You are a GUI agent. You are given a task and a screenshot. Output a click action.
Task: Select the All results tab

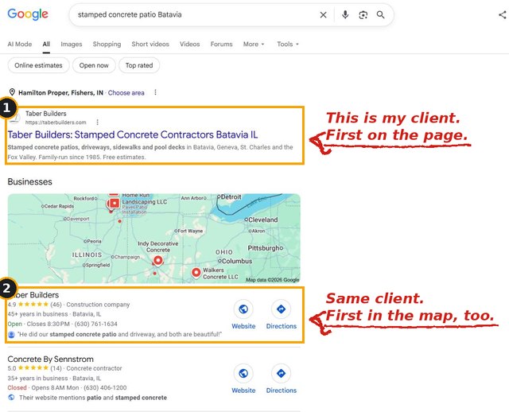46,45
